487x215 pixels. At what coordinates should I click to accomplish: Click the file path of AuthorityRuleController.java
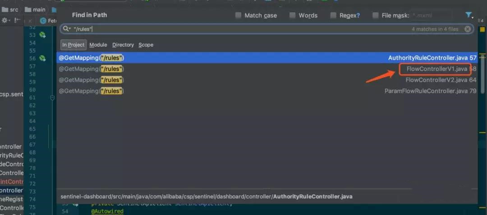click(x=206, y=196)
